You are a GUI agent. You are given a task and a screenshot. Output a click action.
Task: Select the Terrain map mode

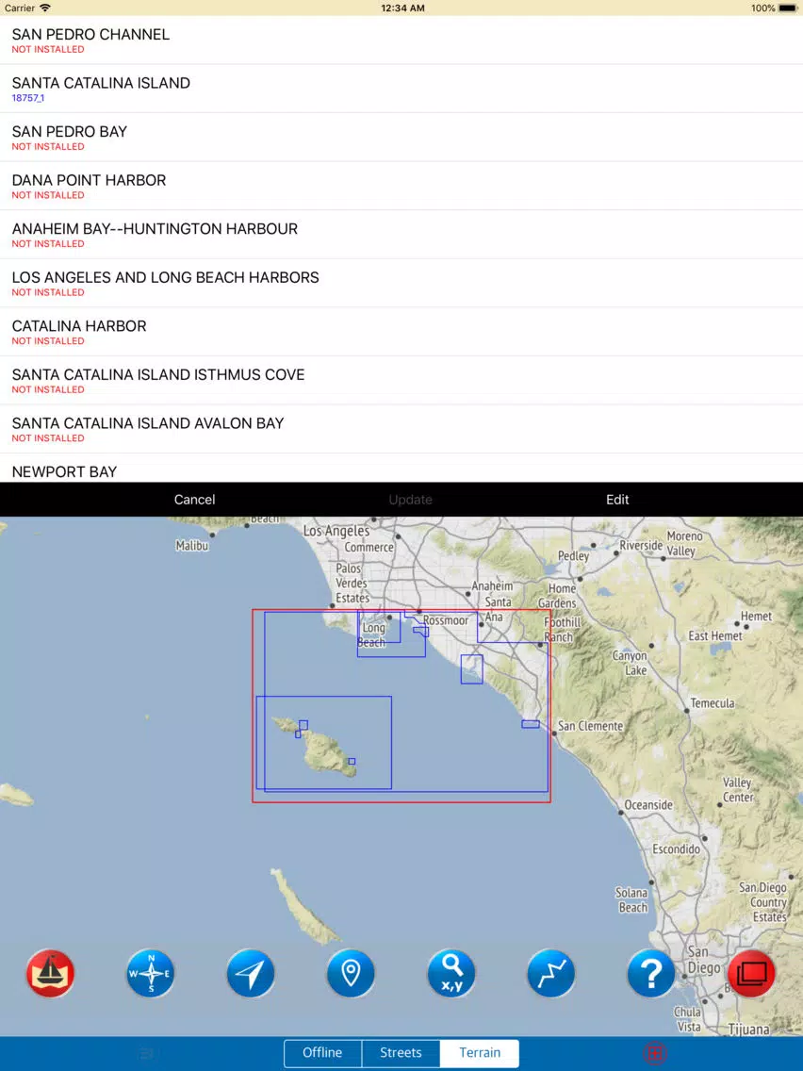pos(480,1052)
